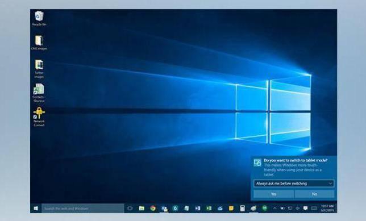The height and width of the screenshot is (221, 366).
Task: Open the touch keyboard tray icon
Action: click(x=314, y=208)
